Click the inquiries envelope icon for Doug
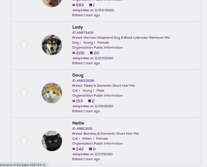The image size is (207, 167). 90,101
